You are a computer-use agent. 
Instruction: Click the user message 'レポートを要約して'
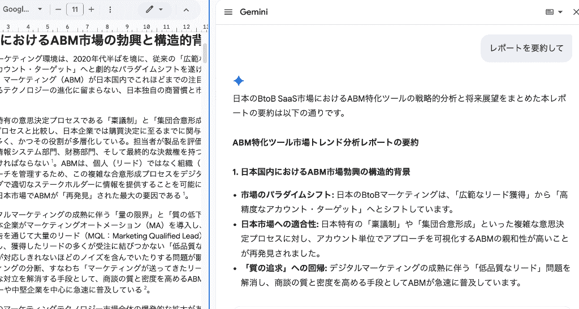[x=526, y=48]
